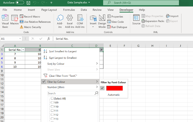Click the Save icon in title bar
The image size is (193, 122).
pyautogui.click(x=28, y=3)
